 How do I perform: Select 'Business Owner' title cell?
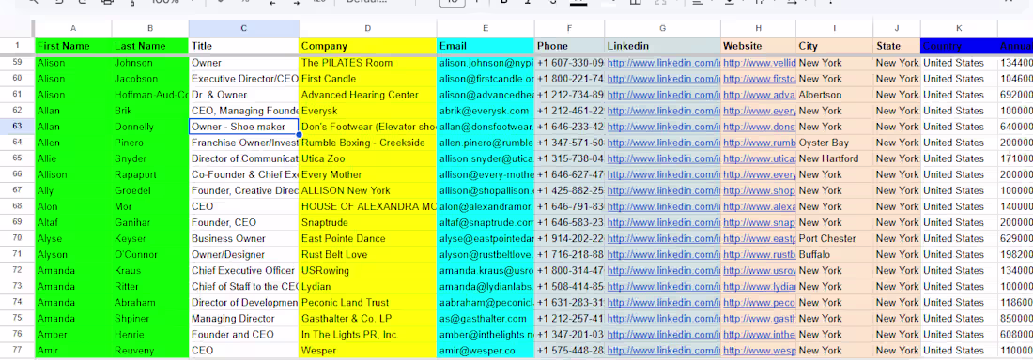[x=244, y=238]
